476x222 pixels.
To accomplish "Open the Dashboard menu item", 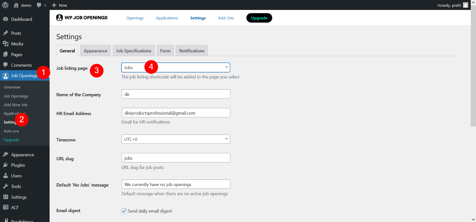I will coord(25,19).
